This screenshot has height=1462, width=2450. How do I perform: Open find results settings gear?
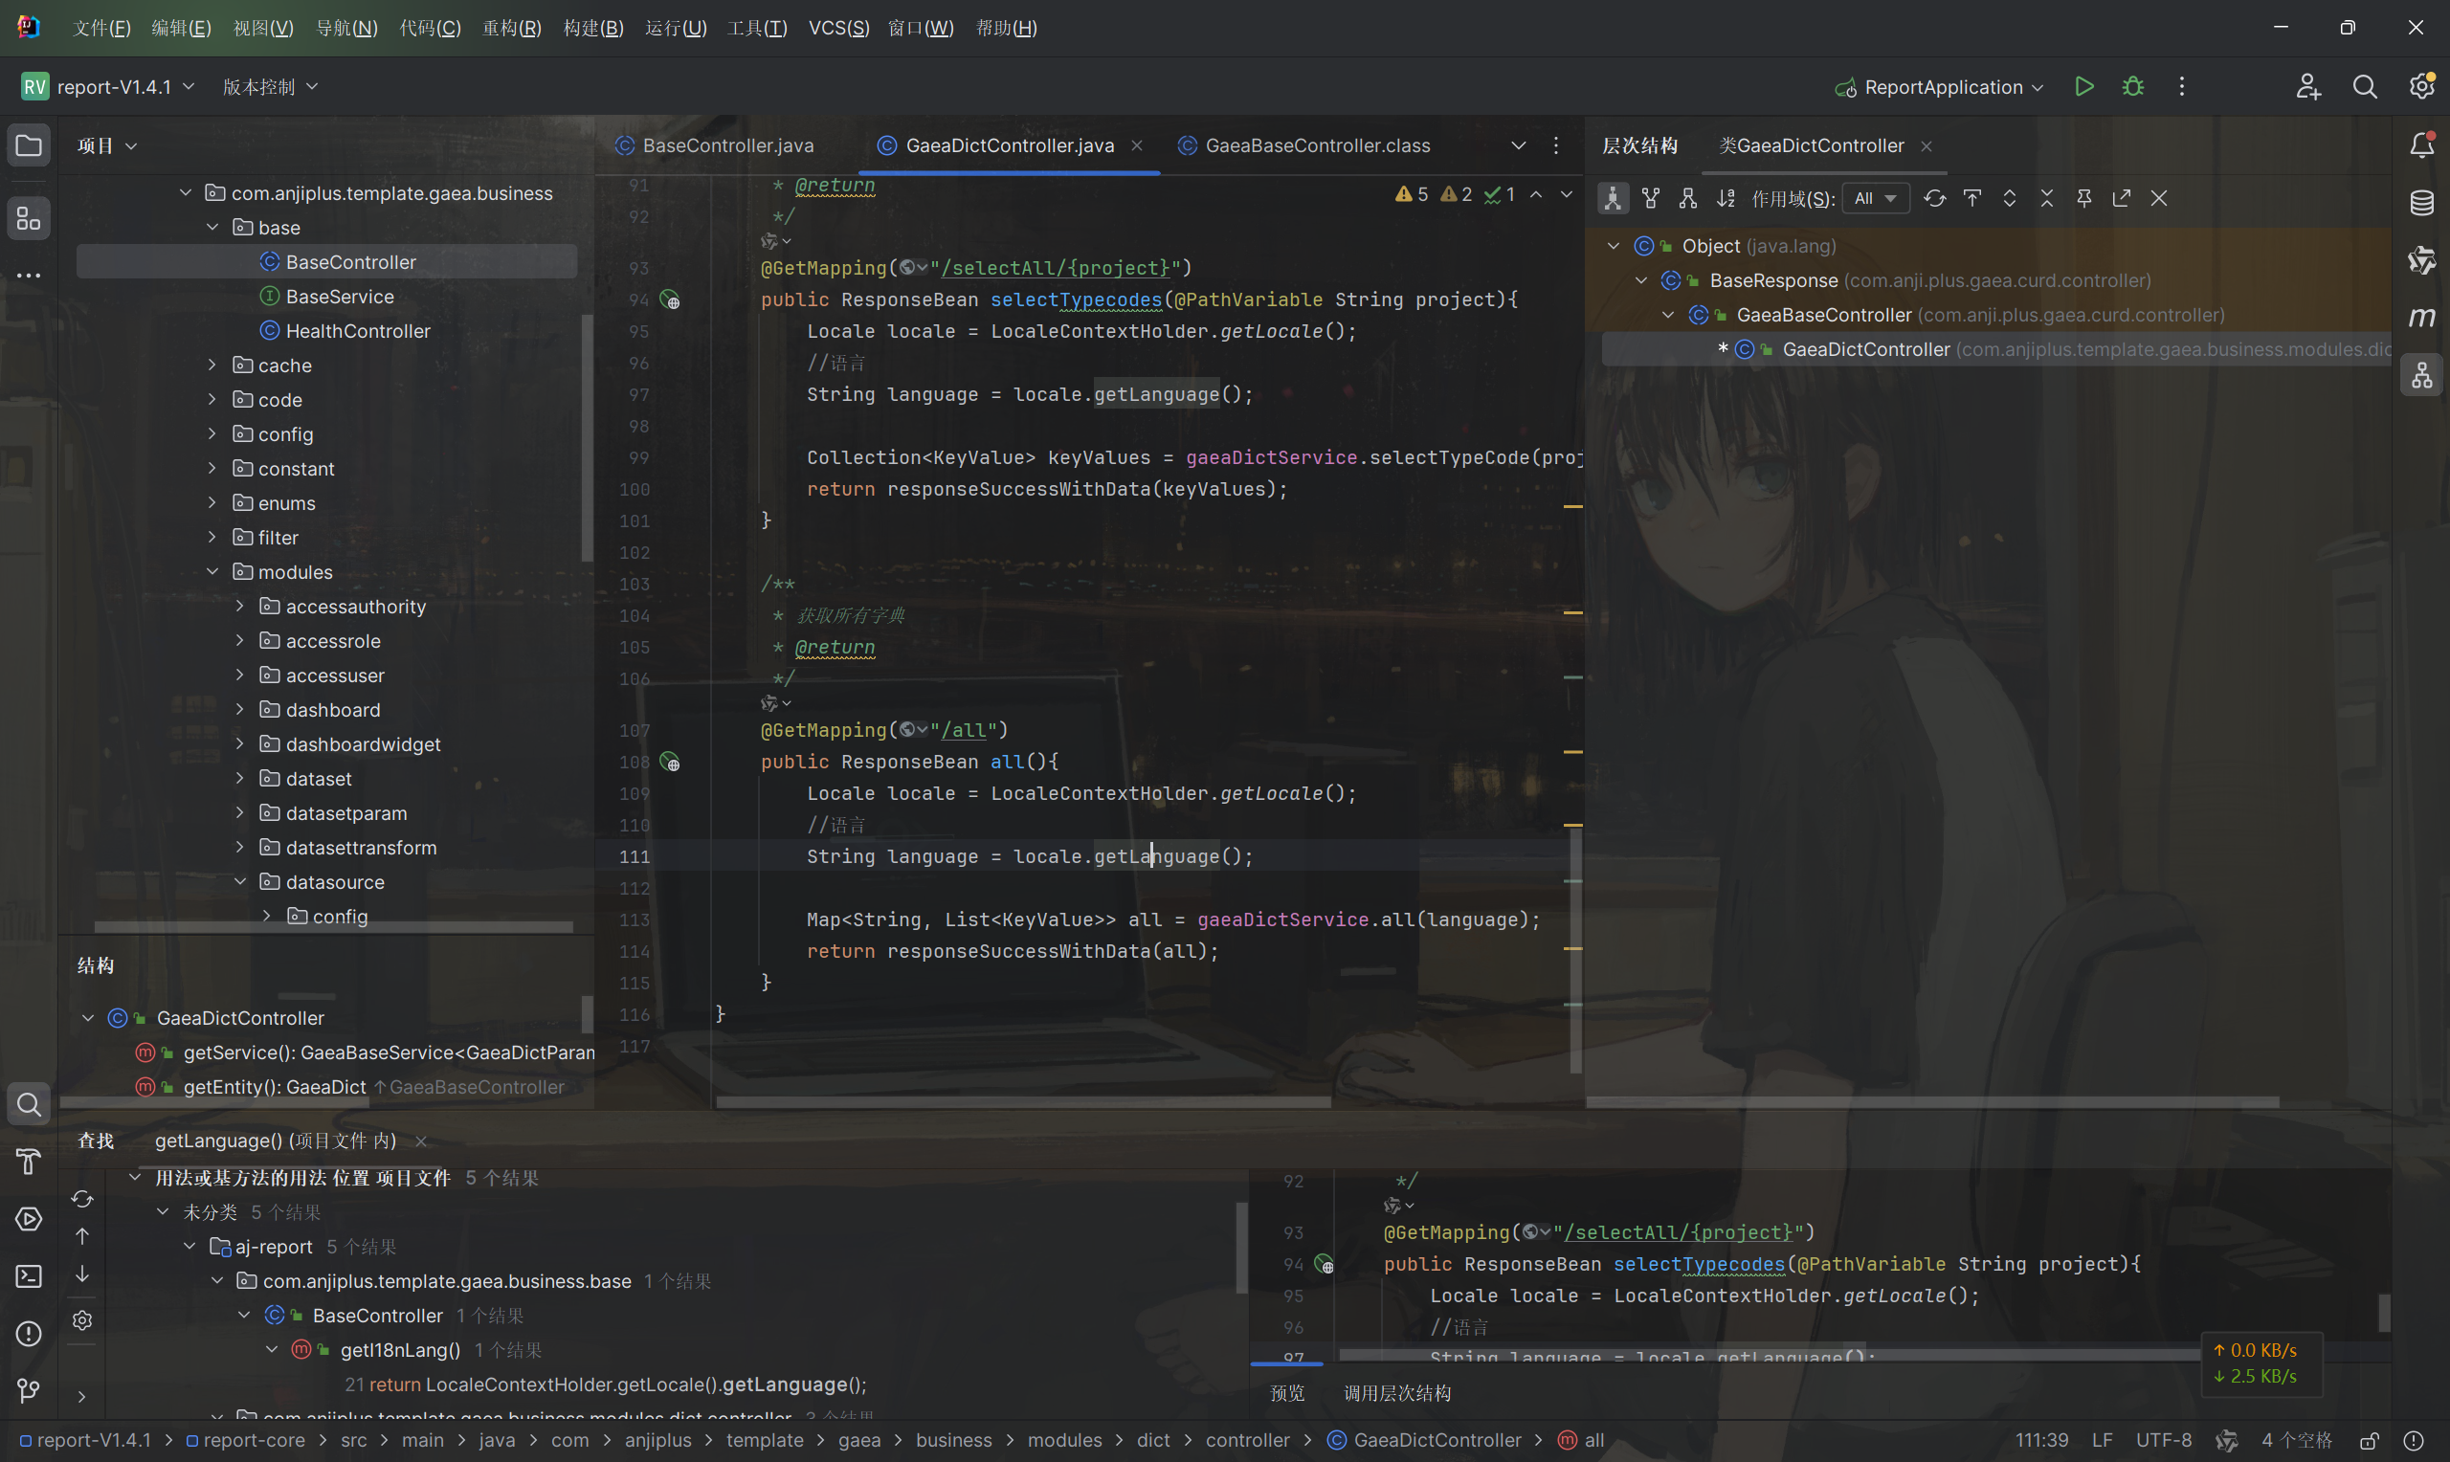click(81, 1320)
